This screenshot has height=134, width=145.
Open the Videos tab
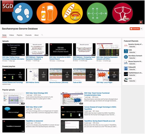coord(11,35)
